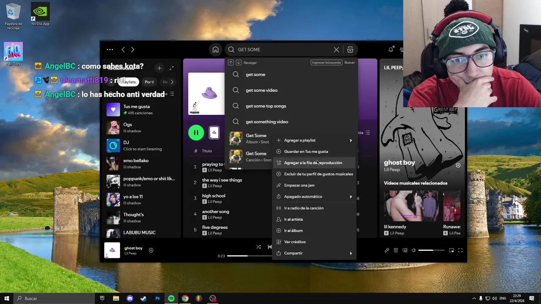The height and width of the screenshot is (304, 541).
Task: Expand the Apagado automático submenu arrow
Action: pyautogui.click(x=351, y=197)
